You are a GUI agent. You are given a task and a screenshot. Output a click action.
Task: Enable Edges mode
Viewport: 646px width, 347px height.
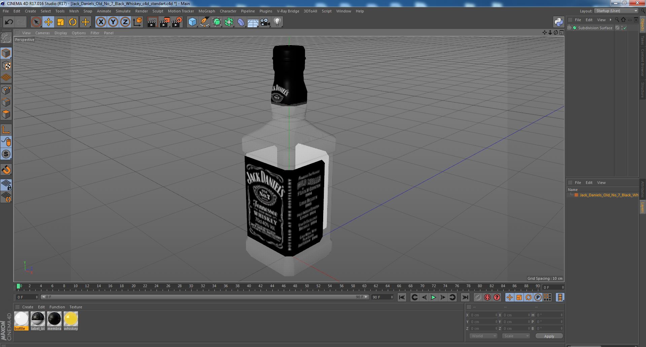coord(6,102)
